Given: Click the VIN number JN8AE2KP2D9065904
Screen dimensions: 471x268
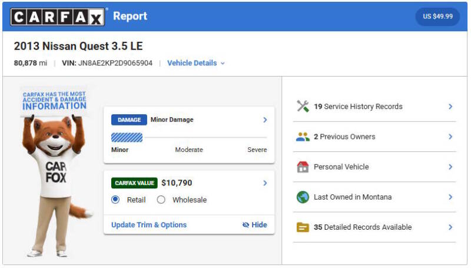Looking at the screenshot, I should click(115, 63).
